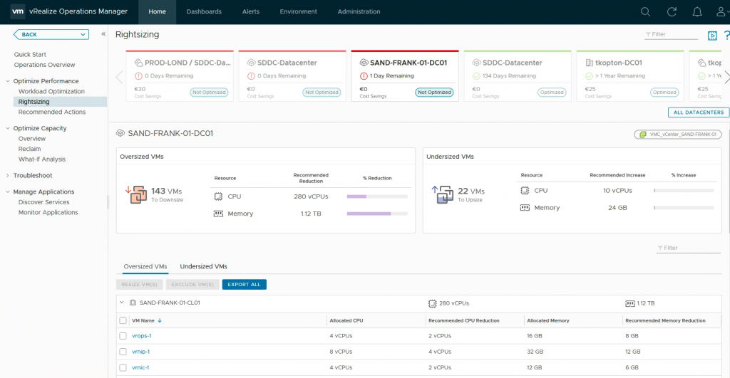Viewport: 730px width, 378px height.
Task: Click the CPU icon in Oversized VMs panel
Action: (x=218, y=196)
